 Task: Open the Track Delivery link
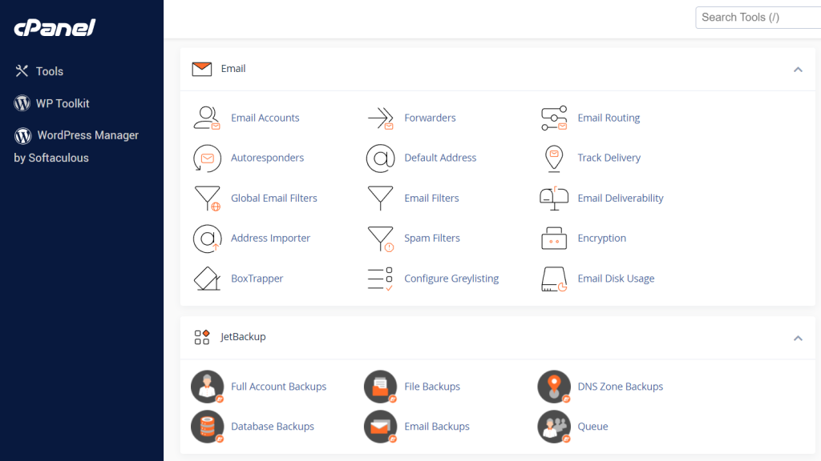tap(609, 158)
